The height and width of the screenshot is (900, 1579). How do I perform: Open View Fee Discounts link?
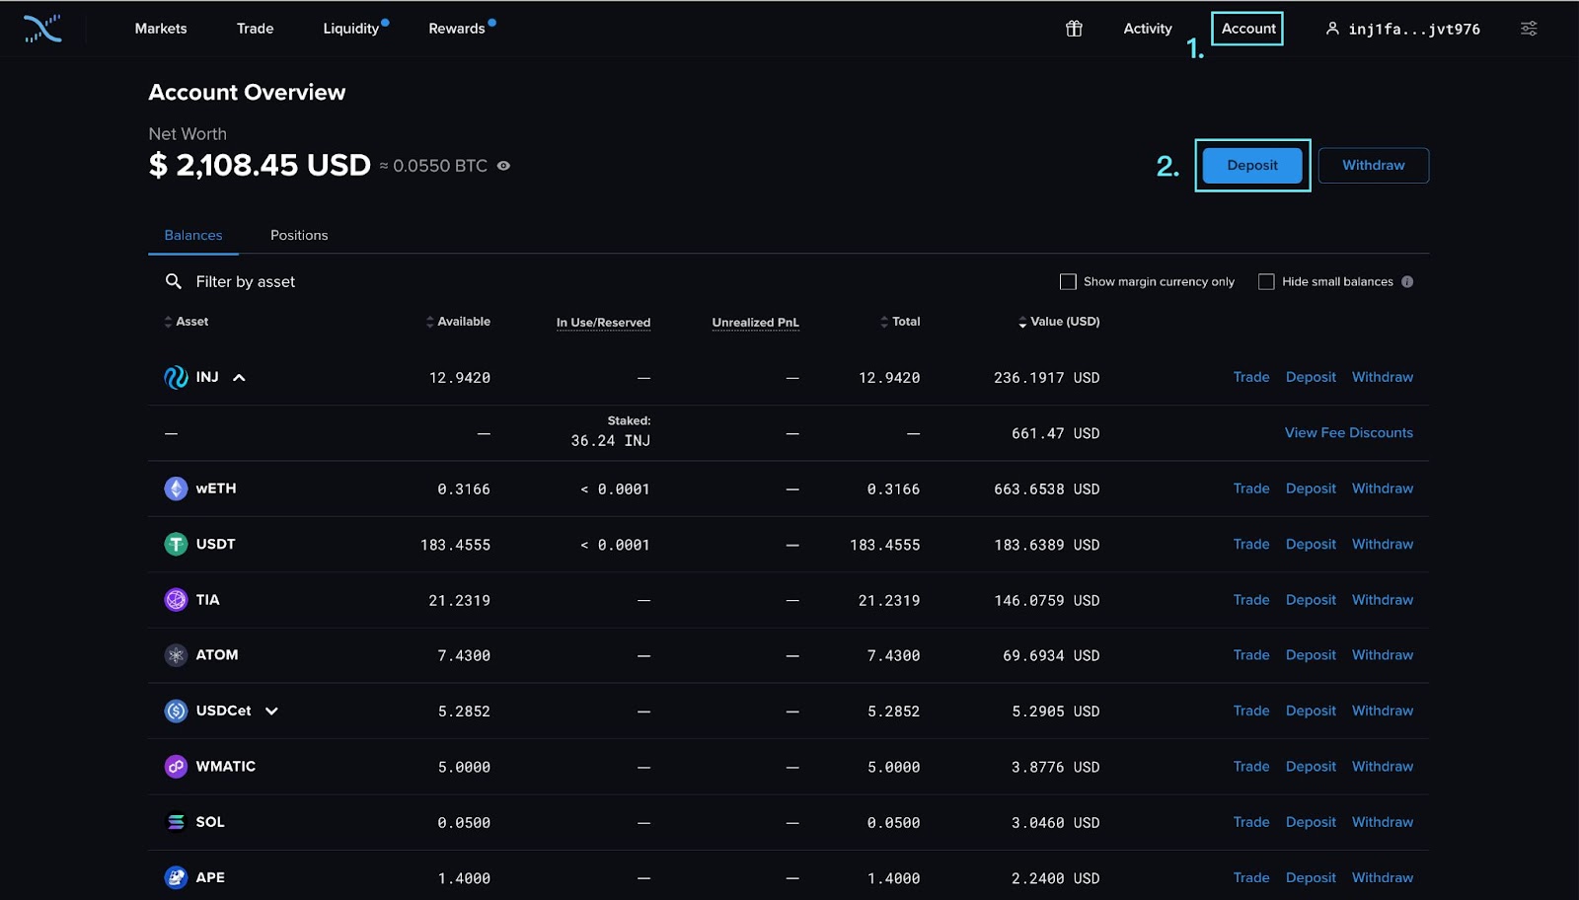(1349, 432)
